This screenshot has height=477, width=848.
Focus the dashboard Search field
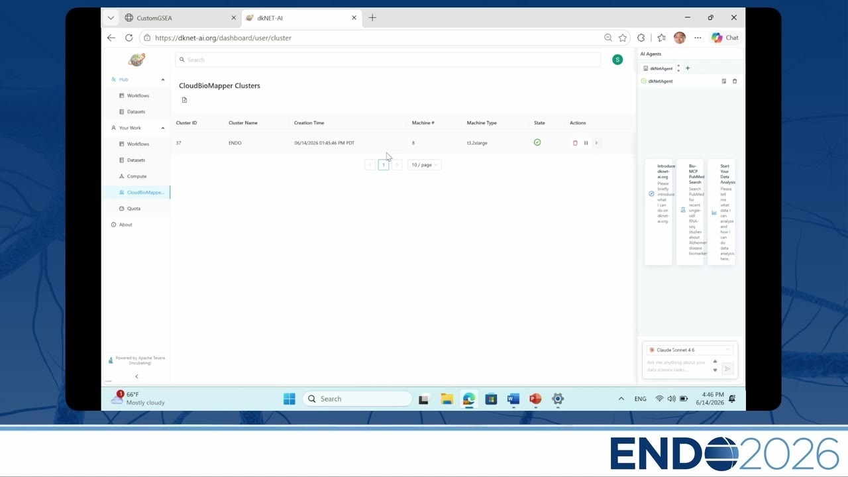[x=388, y=60]
